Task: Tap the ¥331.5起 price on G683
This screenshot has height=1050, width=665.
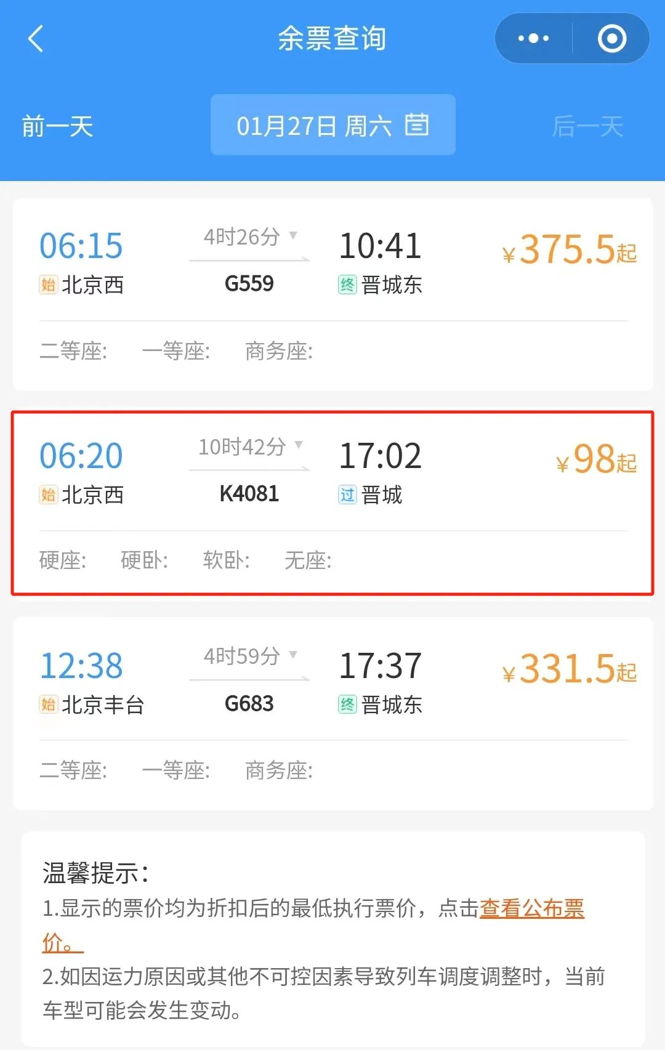Action: point(570,669)
